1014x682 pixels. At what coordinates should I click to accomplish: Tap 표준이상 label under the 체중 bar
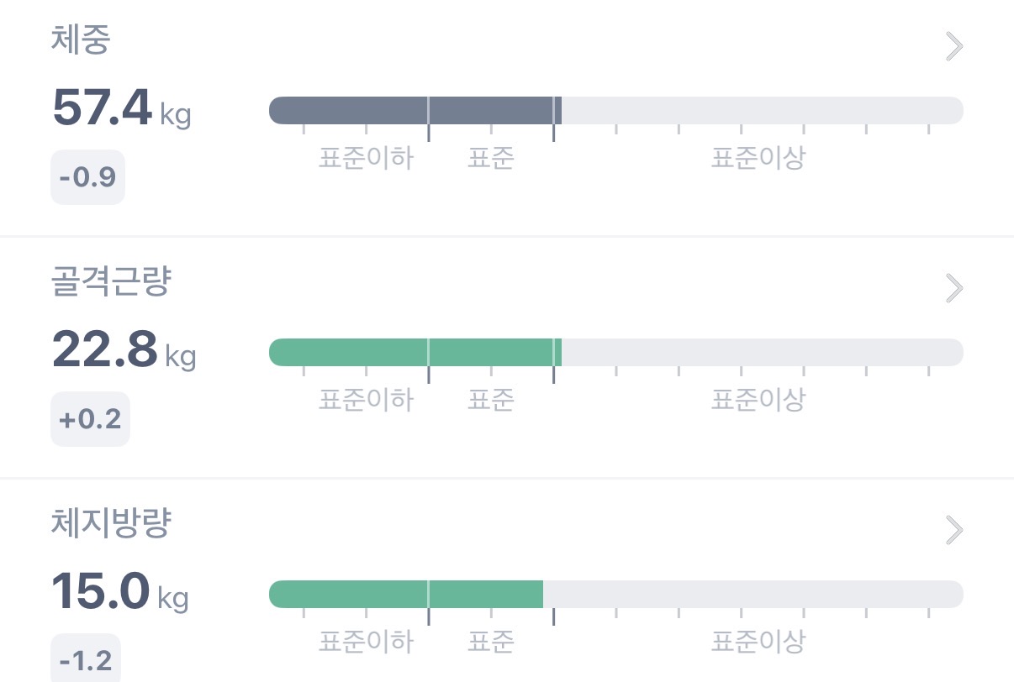[758, 158]
